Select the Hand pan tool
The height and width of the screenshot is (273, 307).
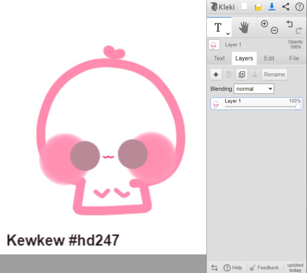coord(244,27)
